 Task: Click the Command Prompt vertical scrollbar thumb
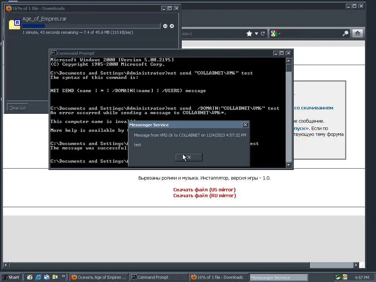coord(289,68)
